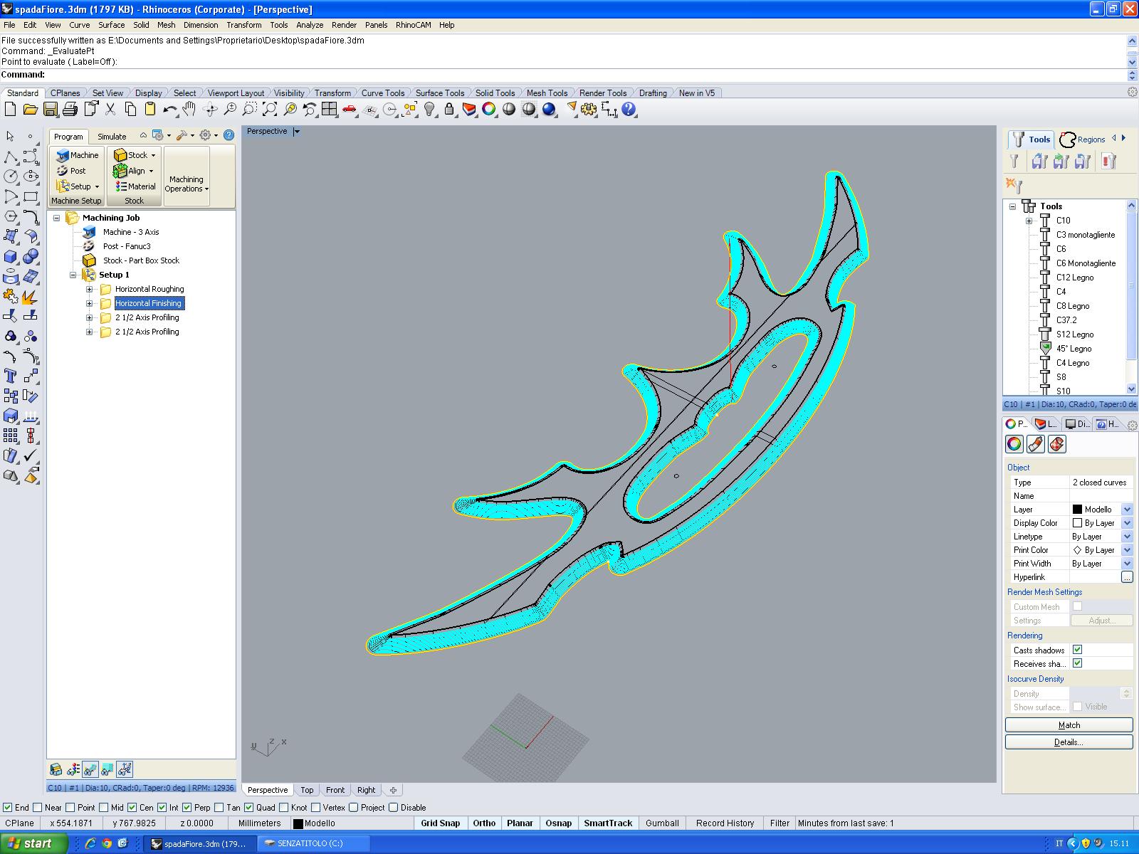Screen dimensions: 1139x854
Task: Open the Perspective viewport title dropdown arrow
Action: point(297,132)
